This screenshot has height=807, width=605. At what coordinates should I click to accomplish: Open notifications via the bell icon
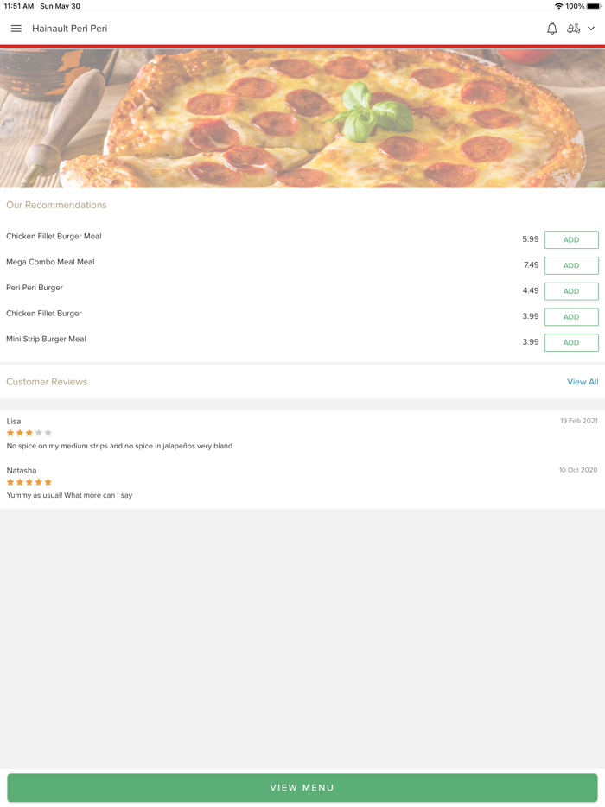coord(551,28)
